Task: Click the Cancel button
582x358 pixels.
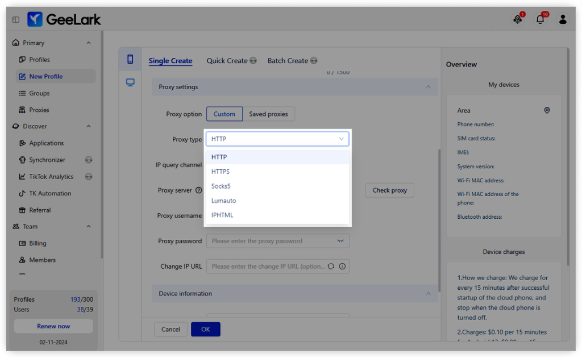Action: tap(171, 330)
